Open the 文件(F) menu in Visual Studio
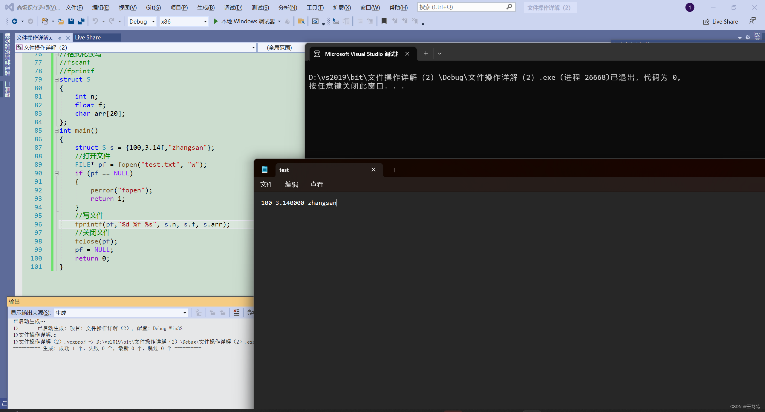The width and height of the screenshot is (765, 412). 74,8
